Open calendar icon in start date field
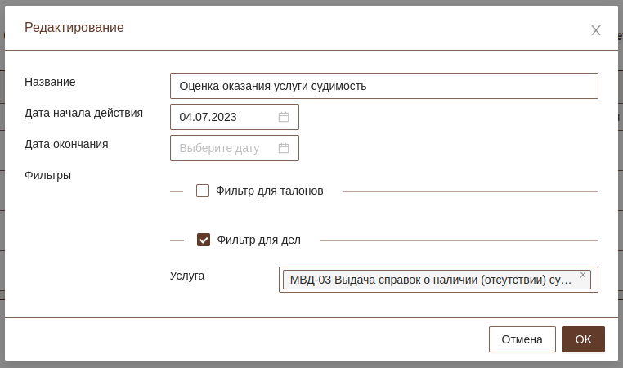This screenshot has width=623, height=368. point(284,117)
